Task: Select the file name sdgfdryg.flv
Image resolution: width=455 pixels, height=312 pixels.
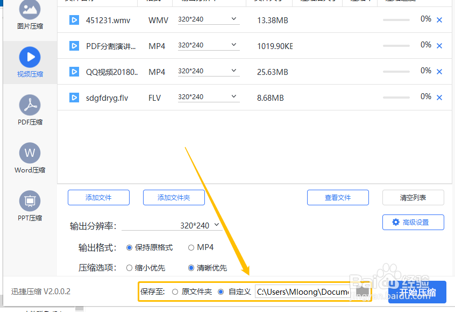Action: click(107, 98)
